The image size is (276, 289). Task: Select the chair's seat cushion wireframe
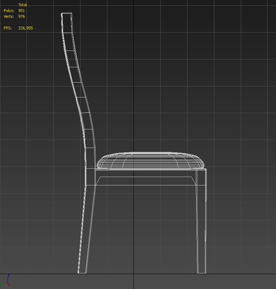pyautogui.click(x=151, y=160)
